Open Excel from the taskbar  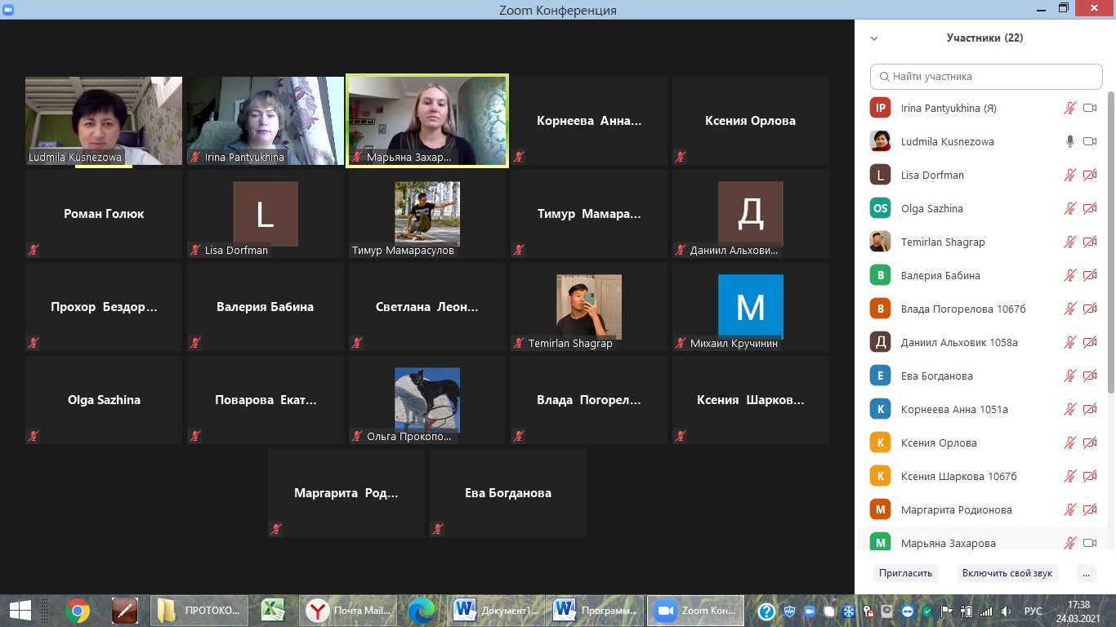point(273,610)
